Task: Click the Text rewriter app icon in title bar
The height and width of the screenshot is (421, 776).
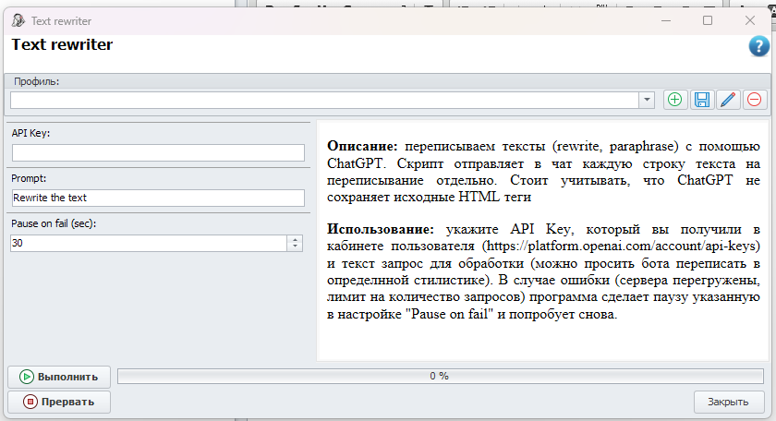Action: pos(17,20)
